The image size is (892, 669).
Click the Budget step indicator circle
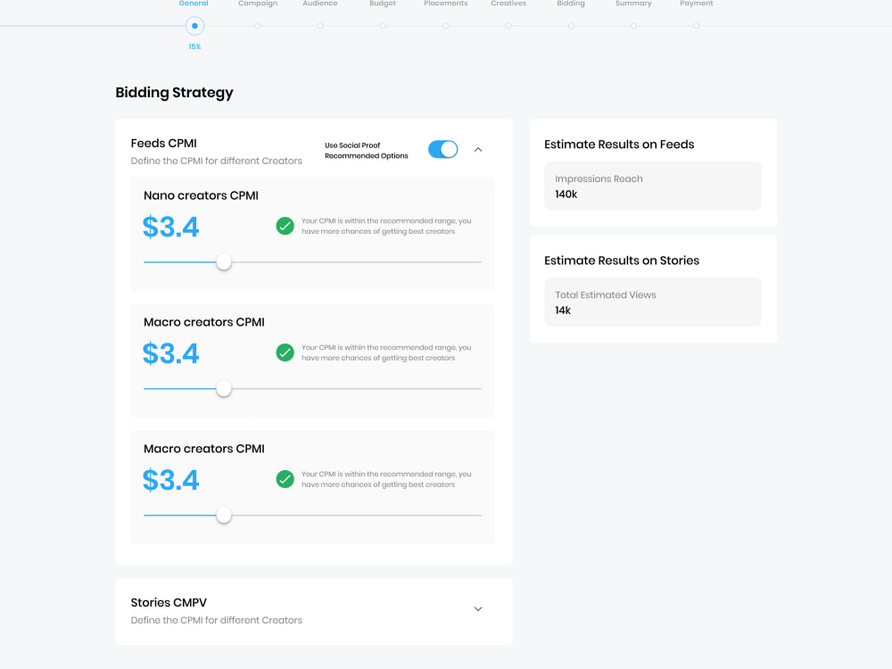point(383,27)
